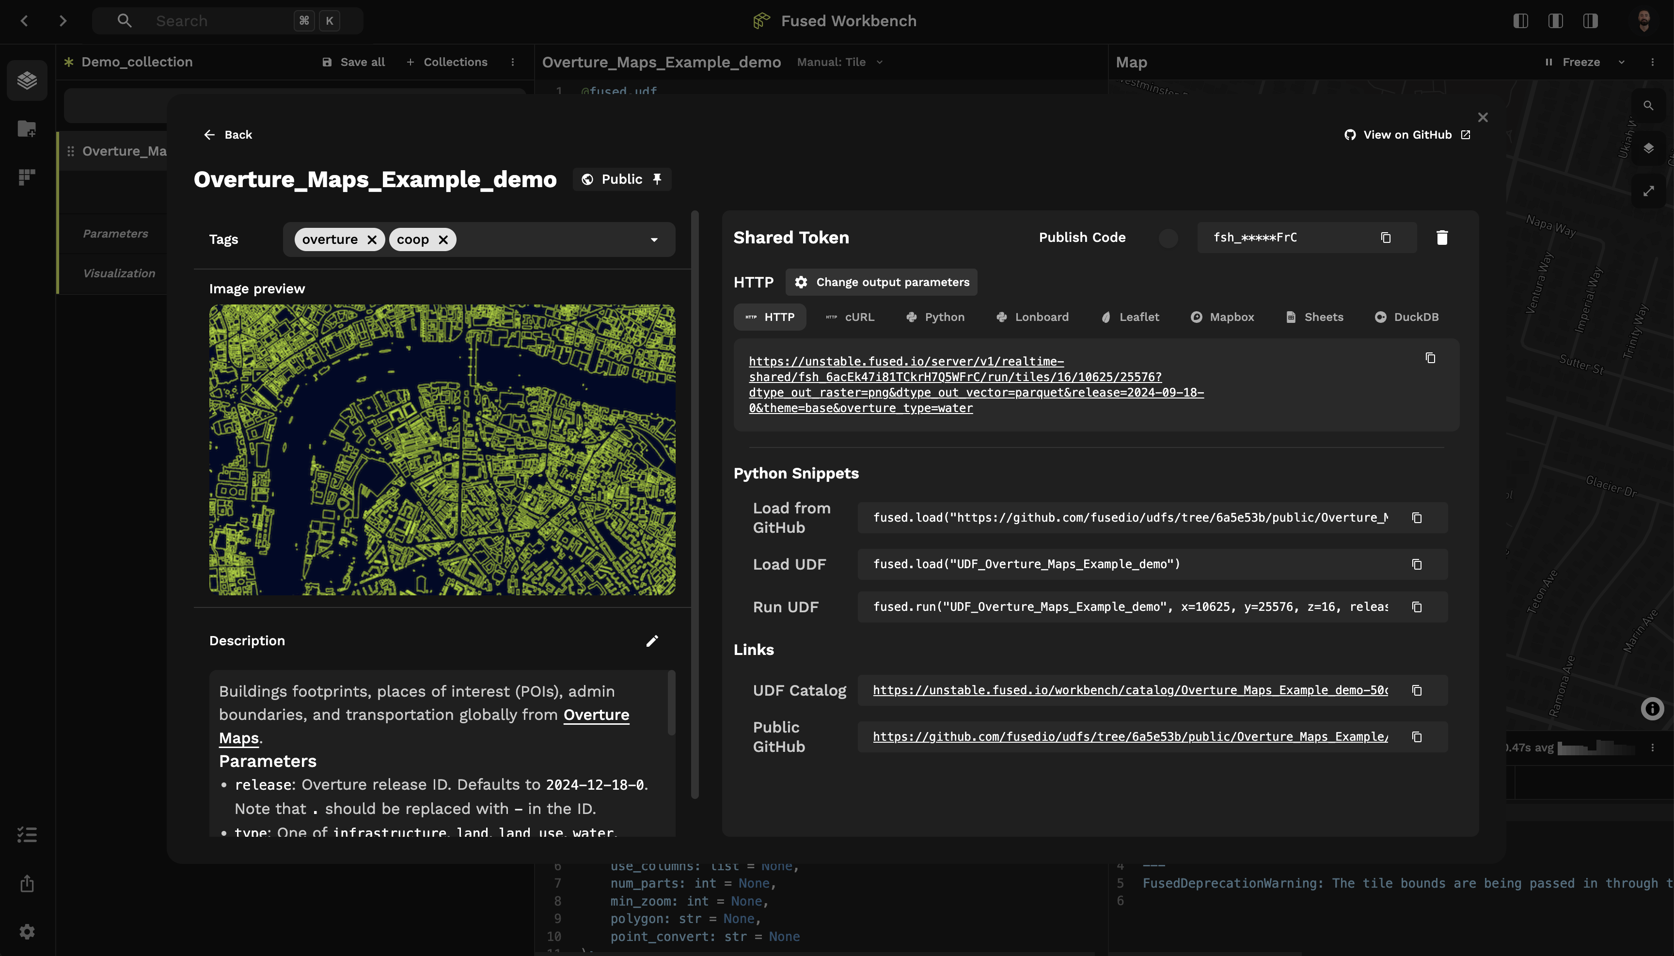Toggle Freeze on the map

(x=1572, y=63)
